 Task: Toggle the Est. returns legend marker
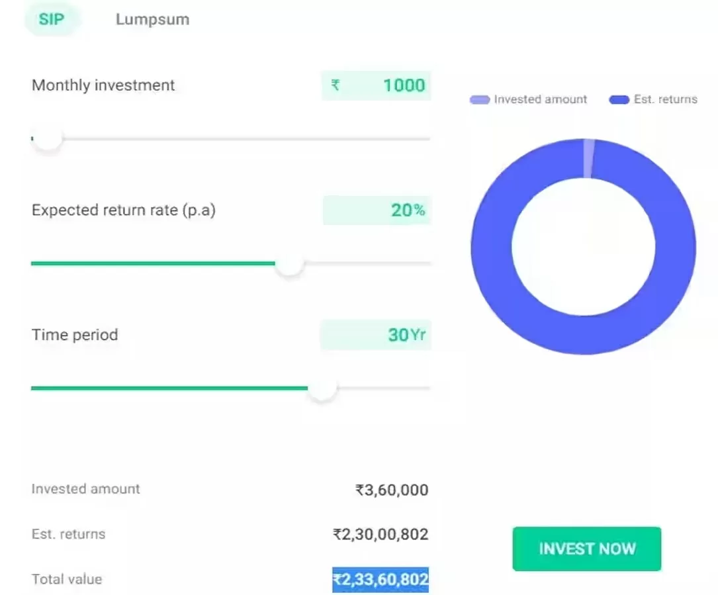point(619,99)
